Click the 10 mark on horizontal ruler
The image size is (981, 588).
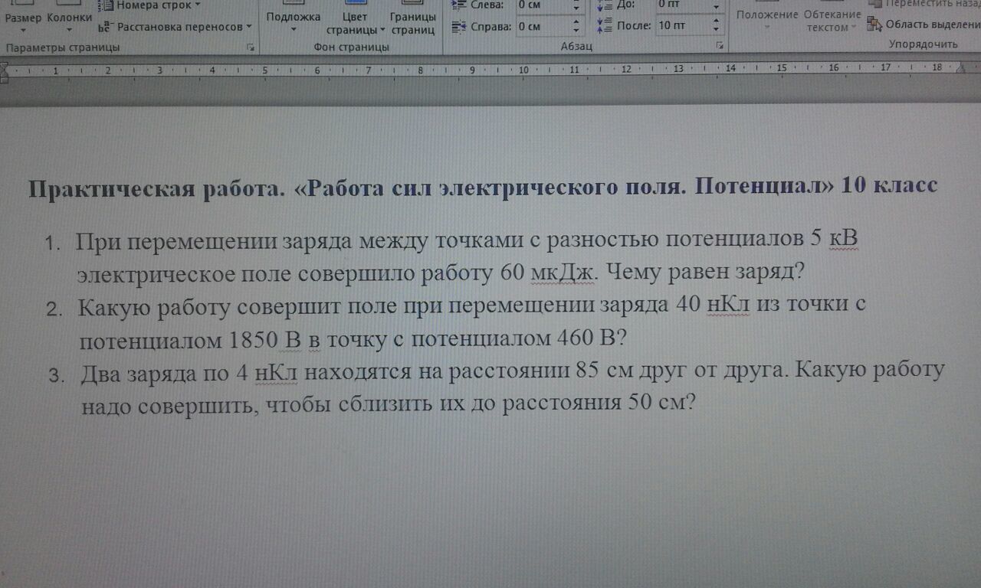[523, 70]
